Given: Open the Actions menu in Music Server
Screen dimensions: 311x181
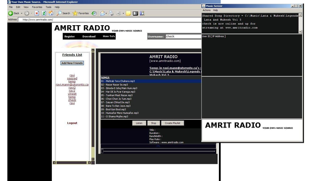Looking at the screenshot, I should 206,10.
